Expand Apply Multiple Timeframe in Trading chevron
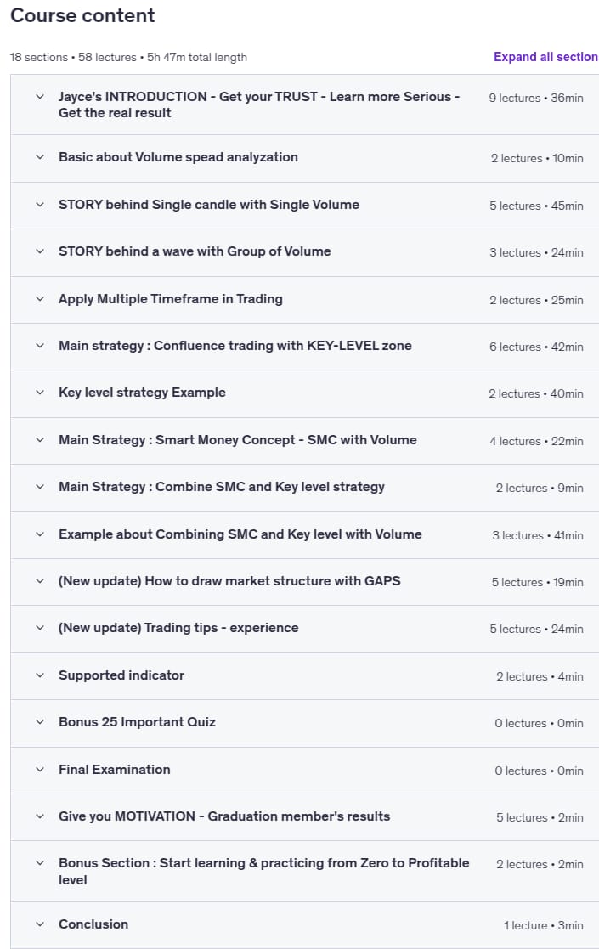 click(x=40, y=299)
